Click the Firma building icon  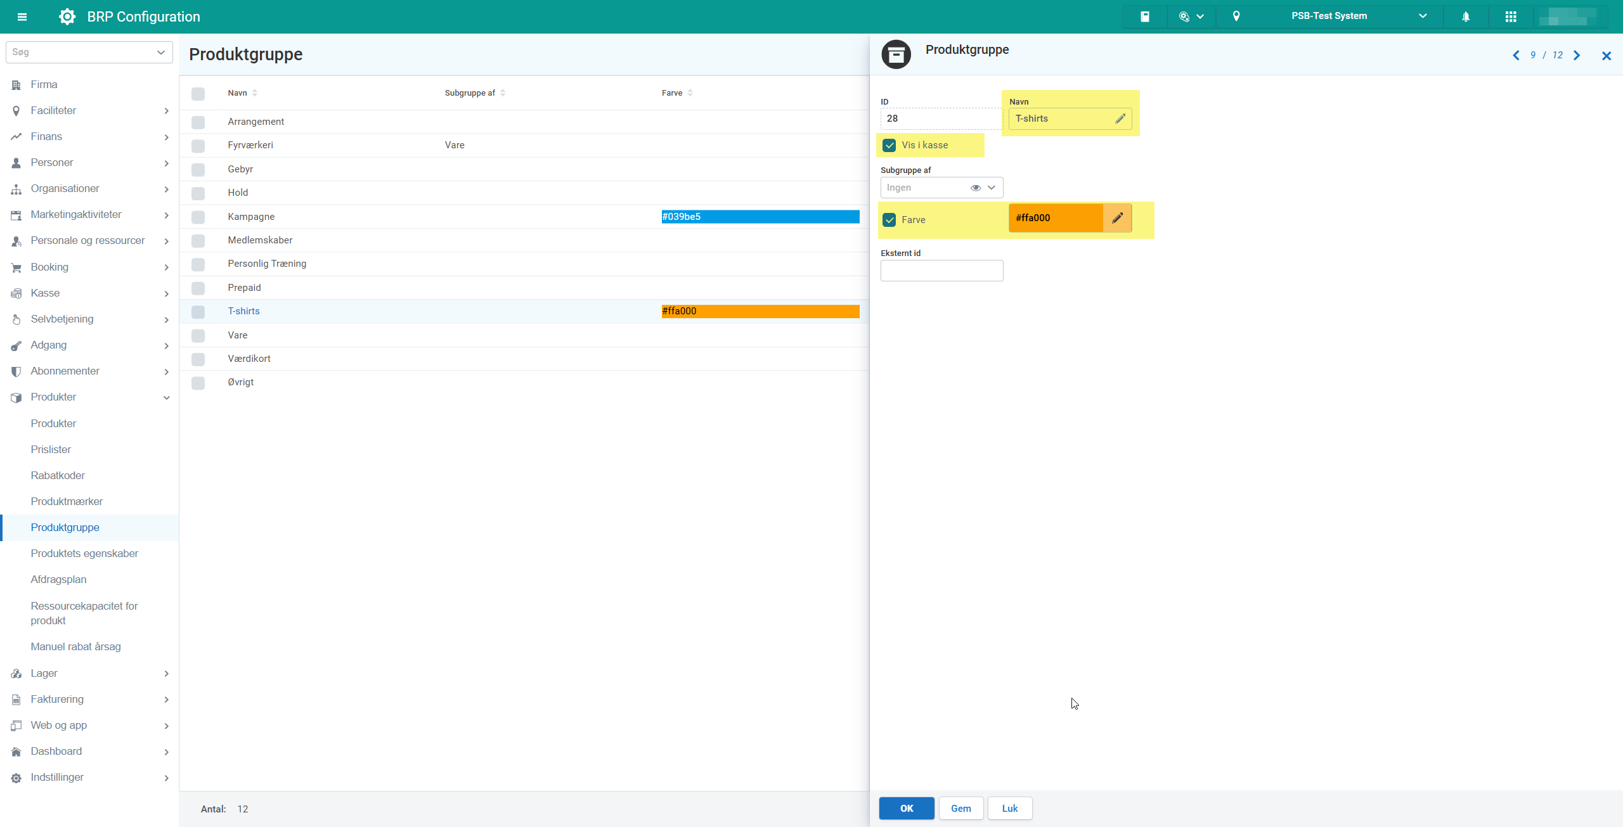coord(16,85)
